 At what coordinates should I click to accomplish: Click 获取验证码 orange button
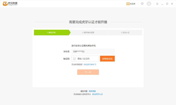[x=107, y=59]
